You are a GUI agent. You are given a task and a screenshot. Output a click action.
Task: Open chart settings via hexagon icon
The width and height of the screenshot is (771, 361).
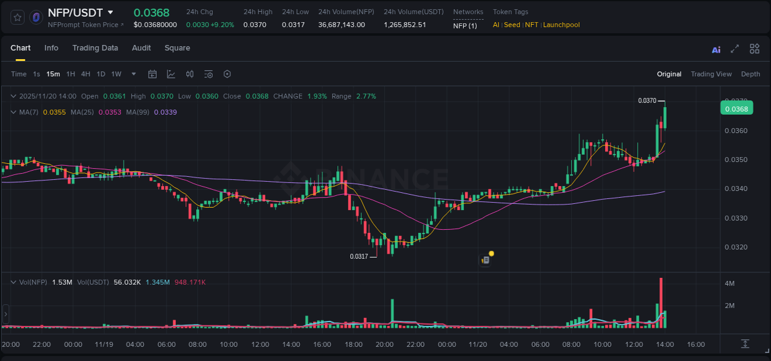[227, 73]
